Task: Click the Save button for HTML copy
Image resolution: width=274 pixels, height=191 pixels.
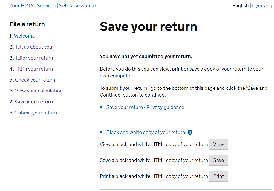Action: click(x=218, y=160)
